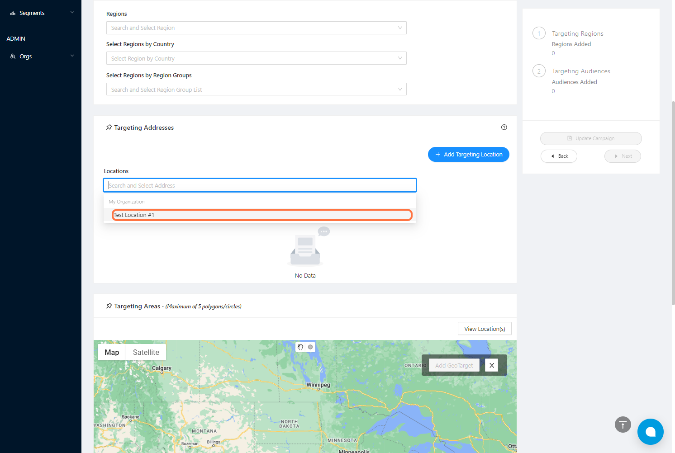
Task: Close the Add GeoTarget overlay
Action: coord(491,365)
